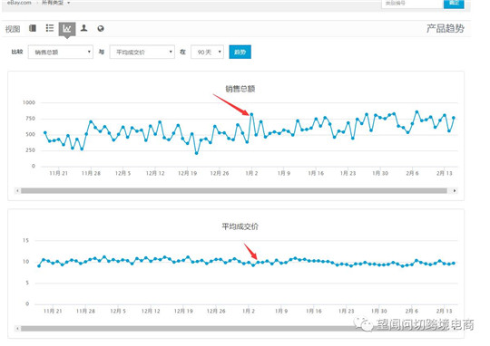This screenshot has height=346, width=490.
Task: Click left arrow of 销售总额 chart scrollbar
Action: [17, 190]
